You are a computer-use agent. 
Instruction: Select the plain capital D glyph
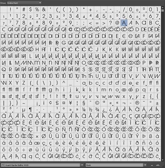(x=137, y=30)
